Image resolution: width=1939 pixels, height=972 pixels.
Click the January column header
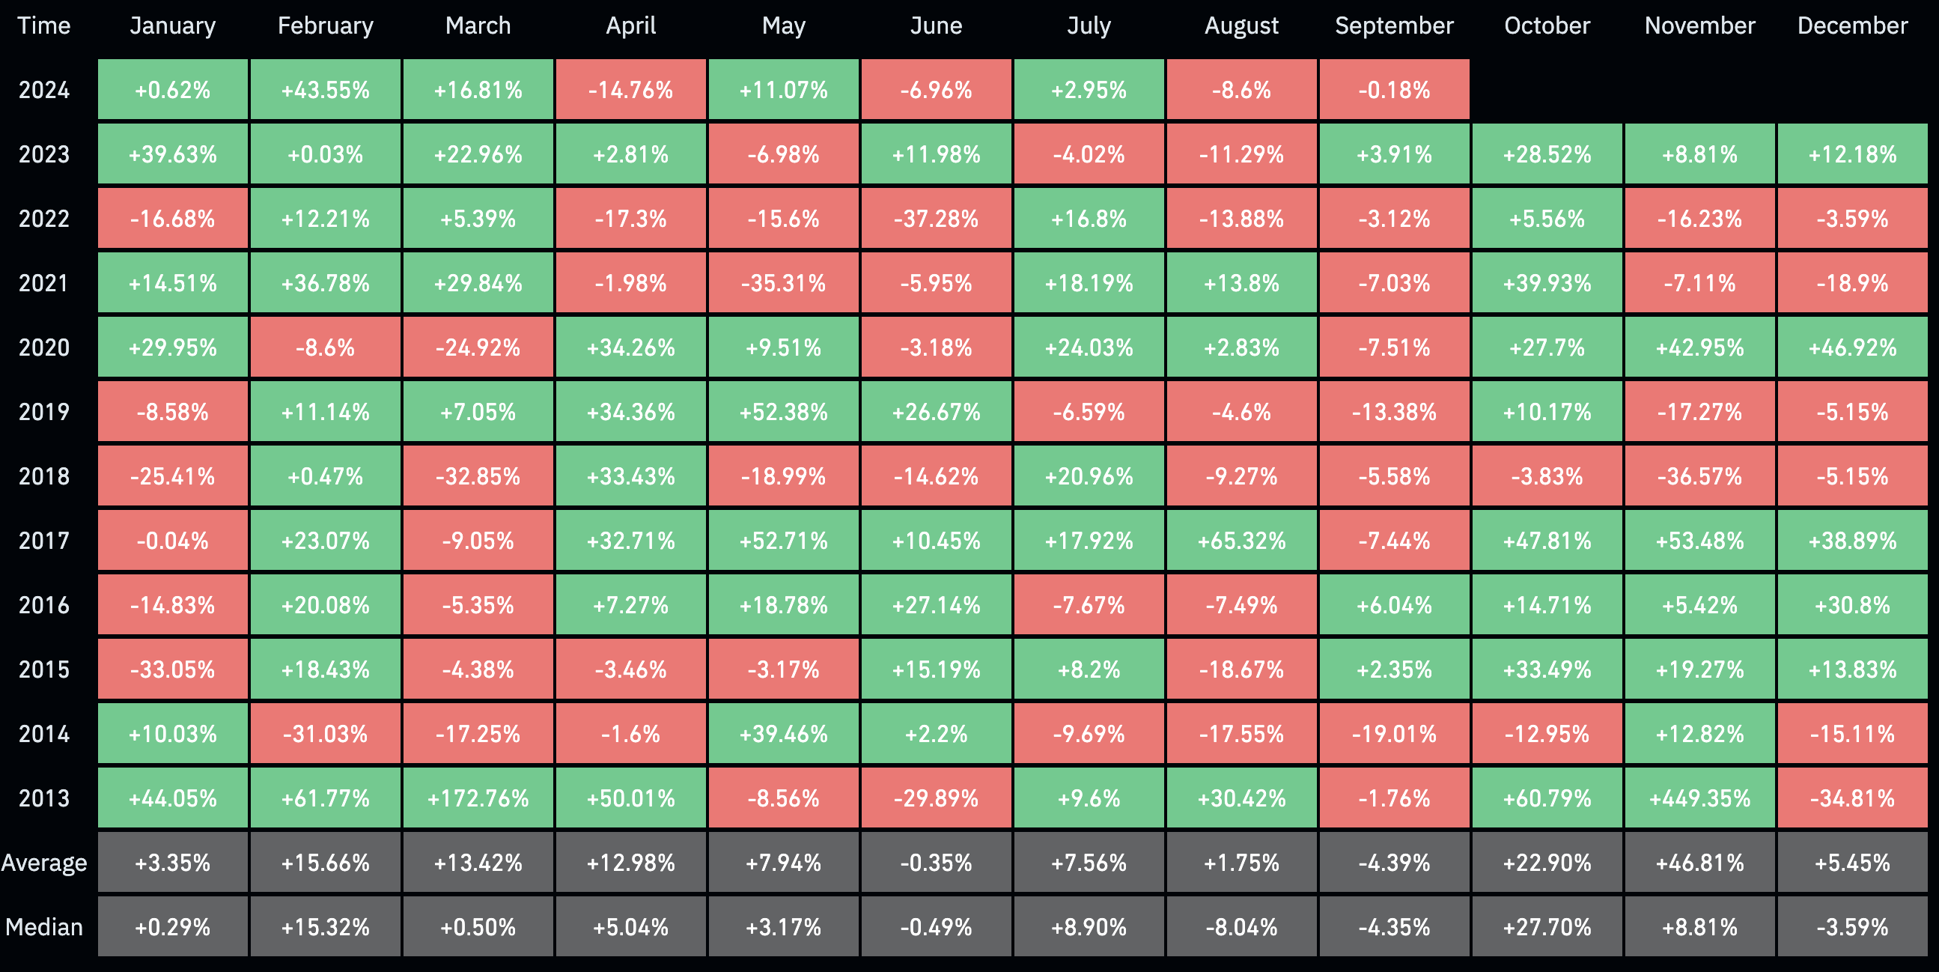click(172, 25)
